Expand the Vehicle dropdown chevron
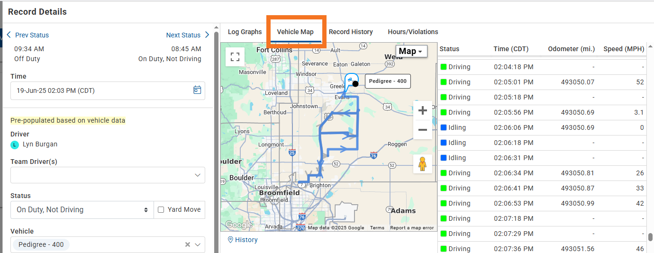 tap(198, 244)
